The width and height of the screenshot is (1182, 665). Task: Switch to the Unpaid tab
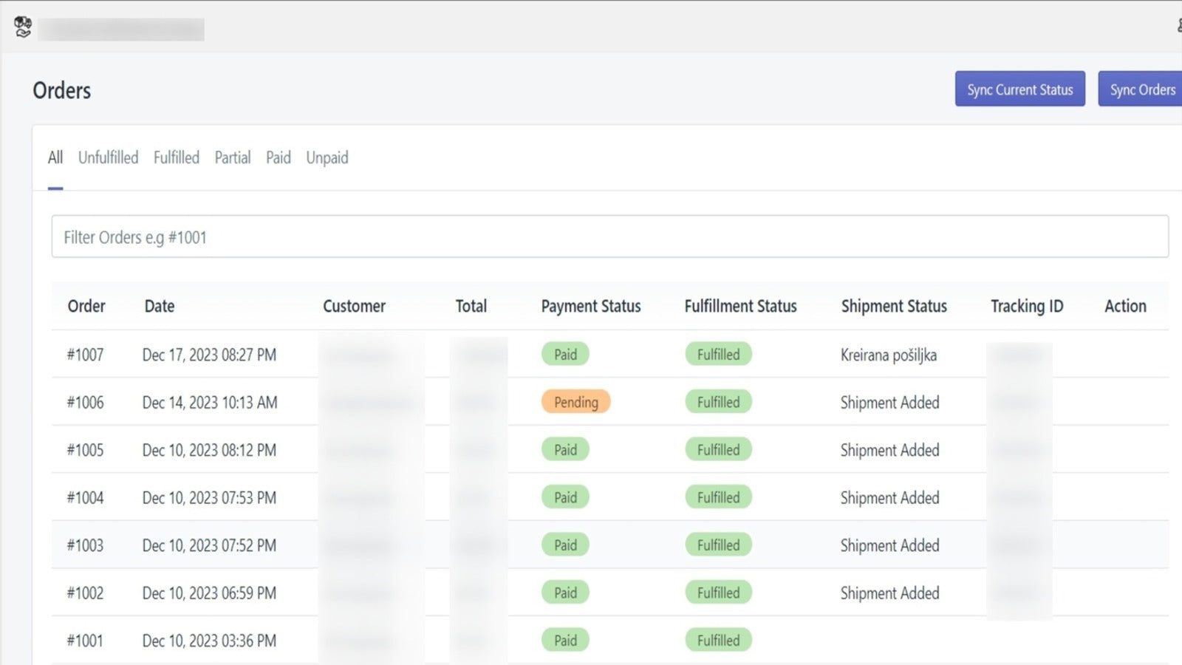tap(327, 157)
